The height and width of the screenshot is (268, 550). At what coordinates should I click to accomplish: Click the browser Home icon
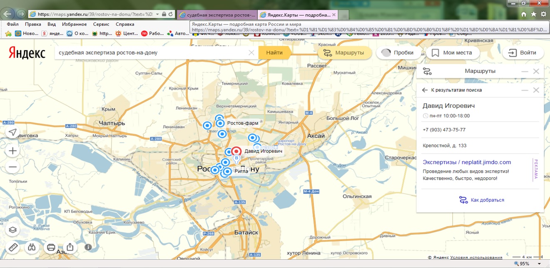[524, 14]
